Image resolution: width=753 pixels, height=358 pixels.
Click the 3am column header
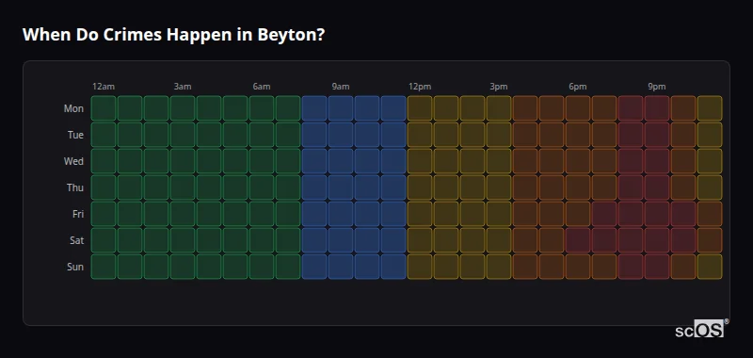point(183,87)
